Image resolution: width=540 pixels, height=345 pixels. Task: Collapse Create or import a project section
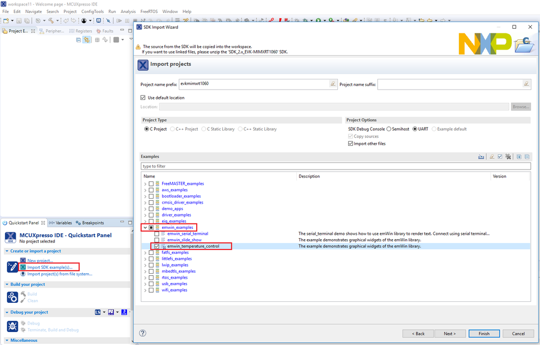tap(7, 251)
